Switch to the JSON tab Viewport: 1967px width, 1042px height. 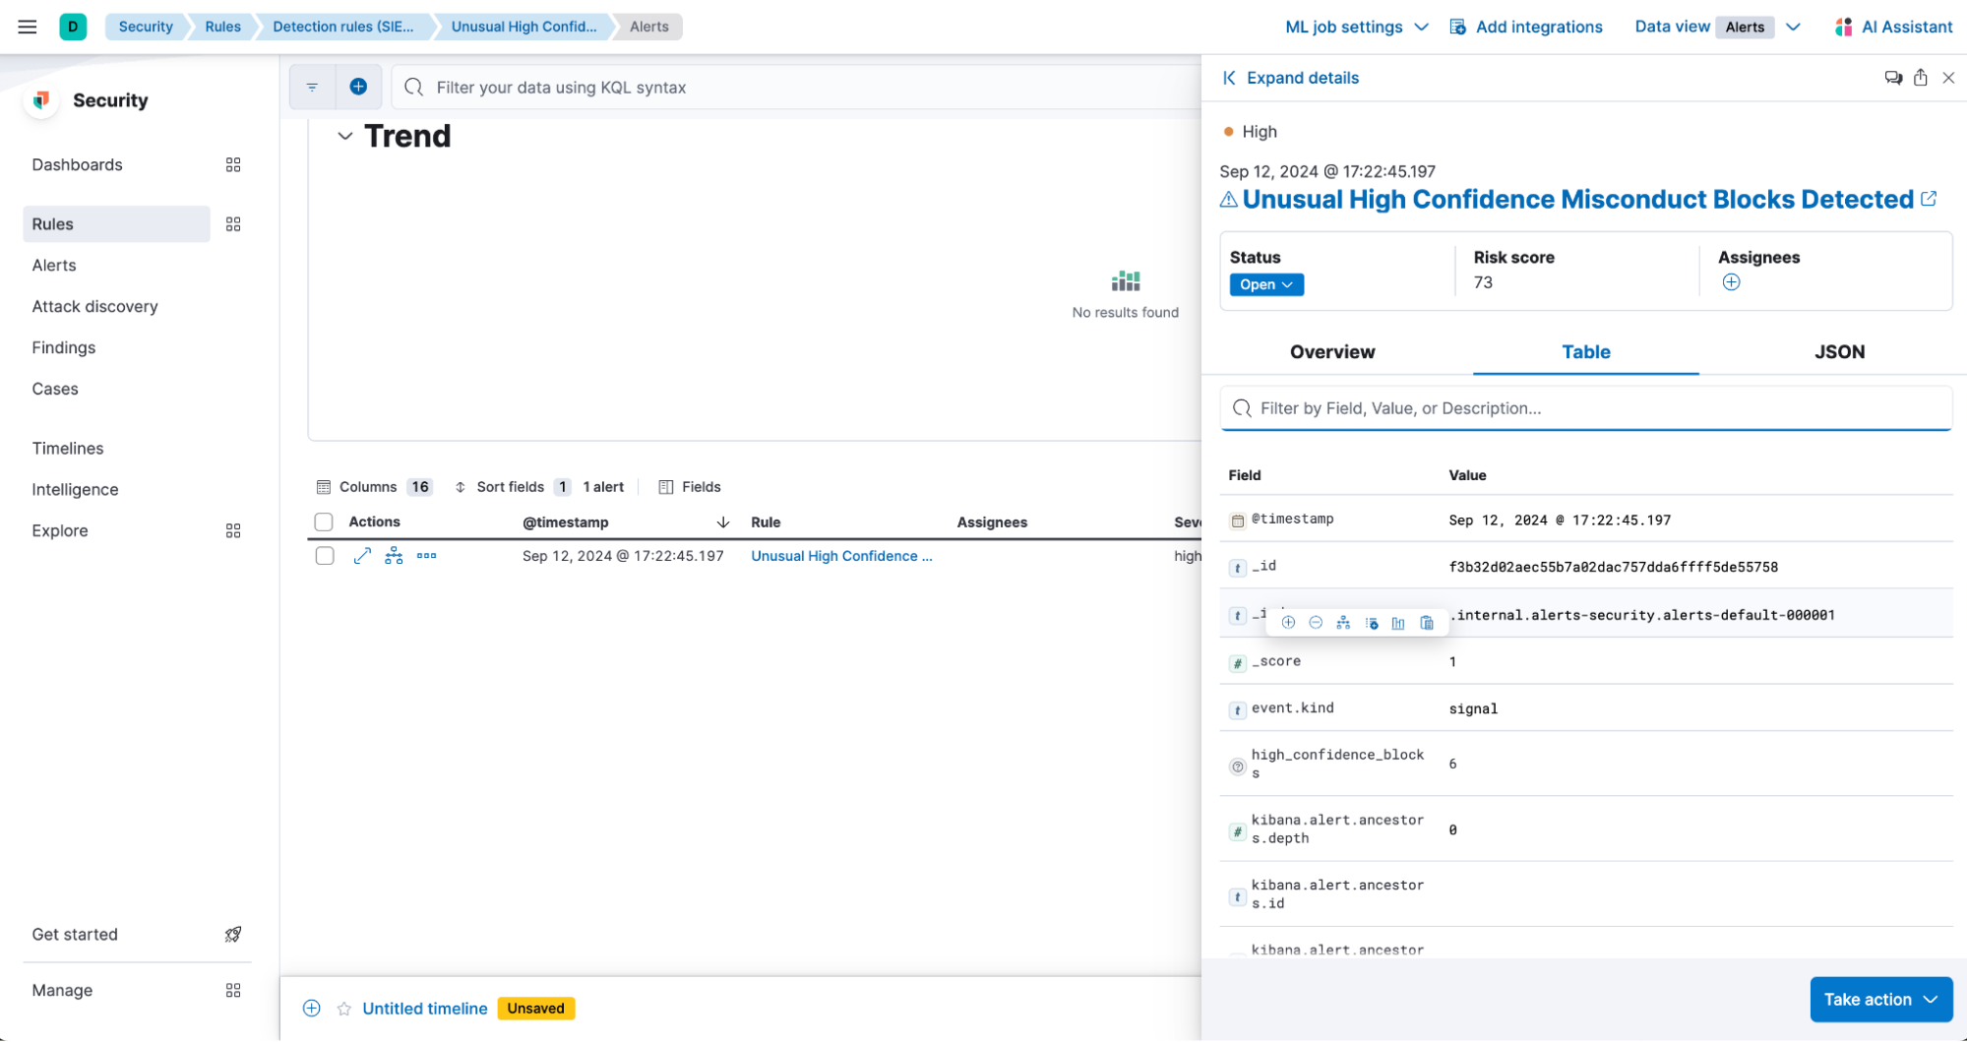tap(1838, 351)
